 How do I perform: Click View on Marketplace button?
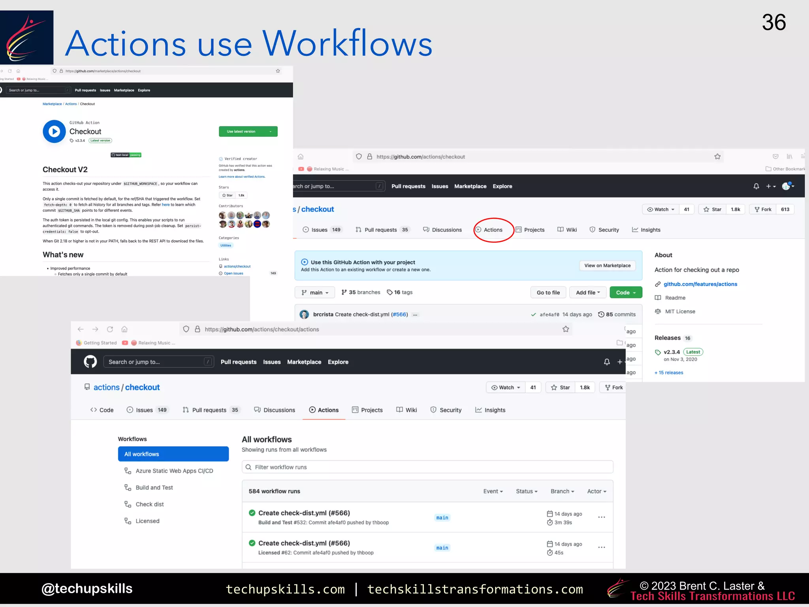(607, 266)
